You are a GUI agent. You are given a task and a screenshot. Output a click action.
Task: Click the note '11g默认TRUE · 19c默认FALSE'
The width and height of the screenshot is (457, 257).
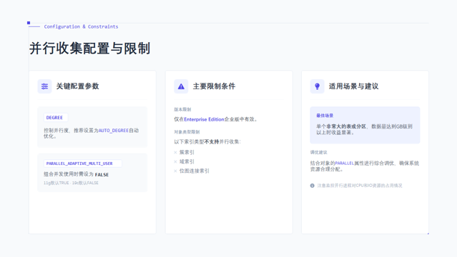pyautogui.click(x=71, y=183)
